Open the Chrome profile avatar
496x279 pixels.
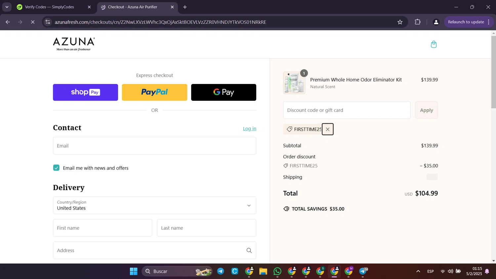click(436, 22)
